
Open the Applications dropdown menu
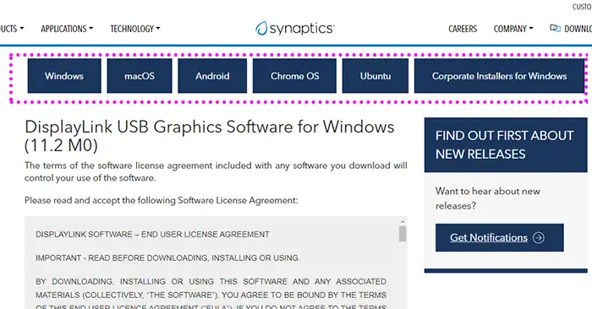point(67,29)
